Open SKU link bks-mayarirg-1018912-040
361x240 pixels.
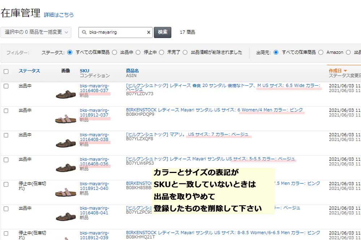[x=94, y=186]
